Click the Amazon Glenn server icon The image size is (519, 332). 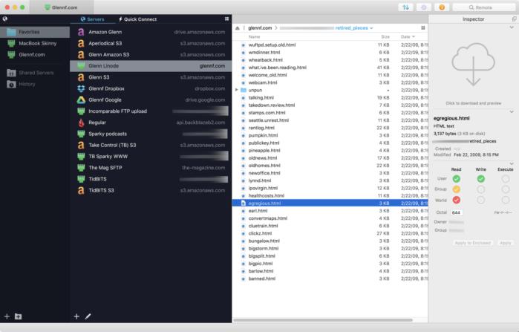pyautogui.click(x=81, y=32)
